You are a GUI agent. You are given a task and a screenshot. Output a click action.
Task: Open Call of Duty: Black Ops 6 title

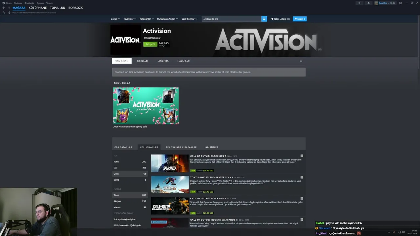click(208, 198)
